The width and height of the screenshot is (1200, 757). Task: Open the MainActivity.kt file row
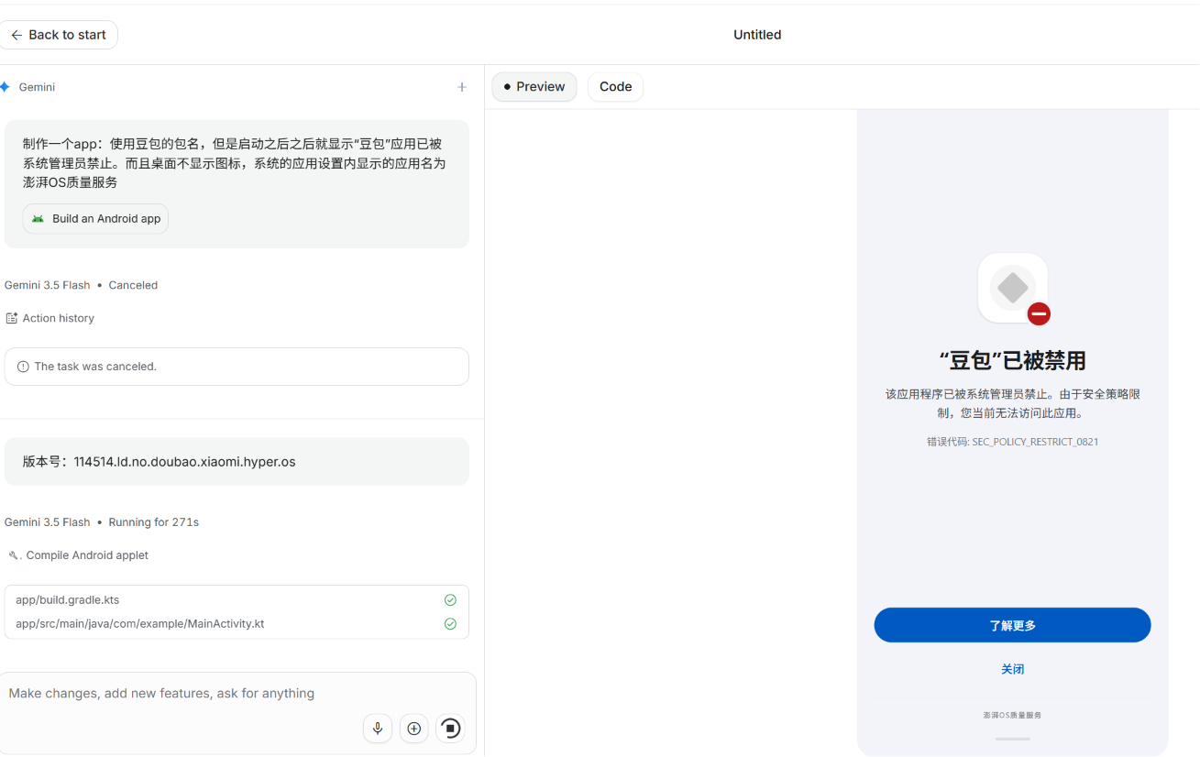pyautogui.click(x=237, y=624)
